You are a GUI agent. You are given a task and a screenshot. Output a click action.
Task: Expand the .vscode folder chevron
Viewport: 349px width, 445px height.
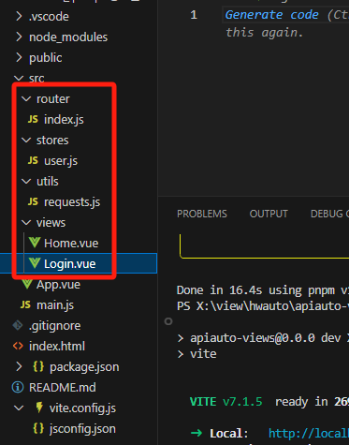click(x=19, y=16)
